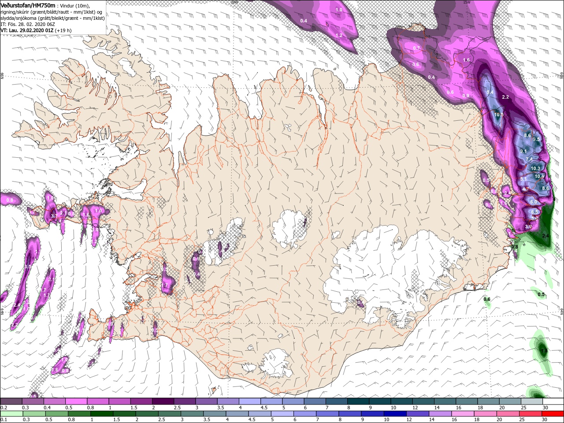The height and width of the screenshot is (423, 564).
Task: Select the bright pink 0.5–0.8 snow legend swatch
Action: [76, 401]
